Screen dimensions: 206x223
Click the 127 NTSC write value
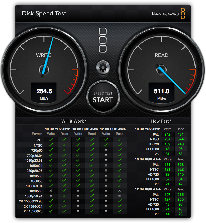pos(167,199)
